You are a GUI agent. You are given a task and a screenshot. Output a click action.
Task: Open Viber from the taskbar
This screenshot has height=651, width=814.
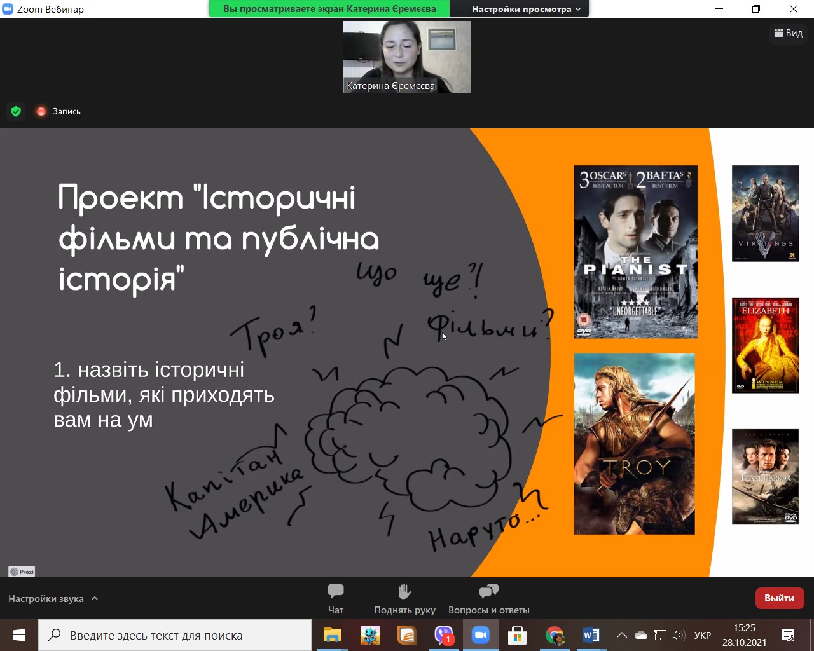[x=443, y=635]
